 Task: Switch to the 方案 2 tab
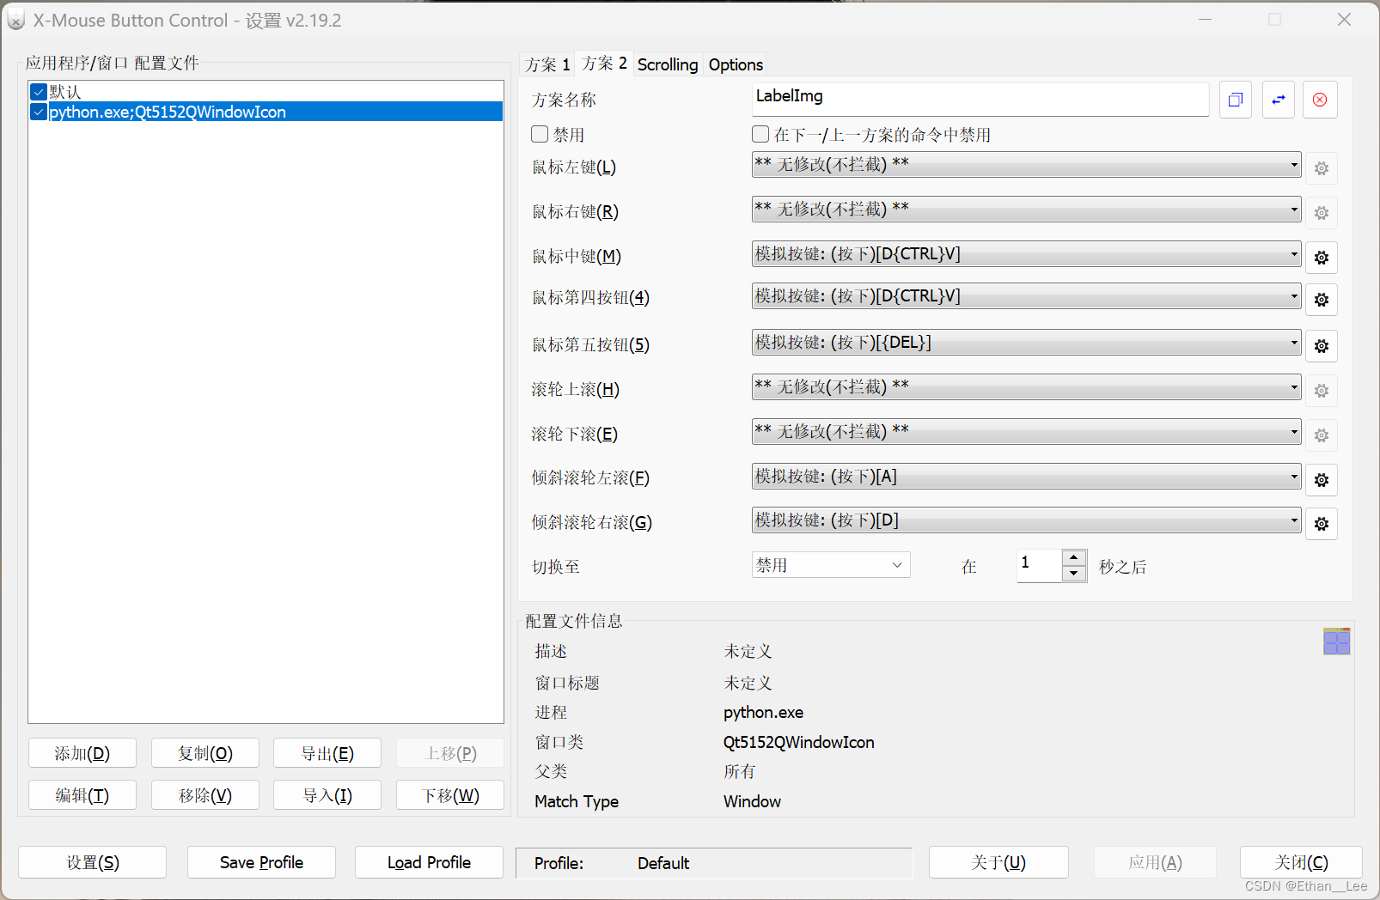(604, 63)
